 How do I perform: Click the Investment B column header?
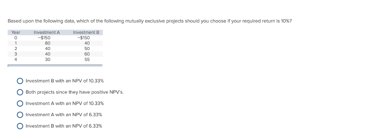(86, 33)
